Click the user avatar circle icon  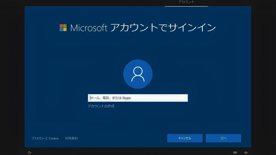click(138, 74)
